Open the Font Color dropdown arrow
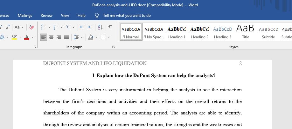292x129 pixels. pos(32,37)
